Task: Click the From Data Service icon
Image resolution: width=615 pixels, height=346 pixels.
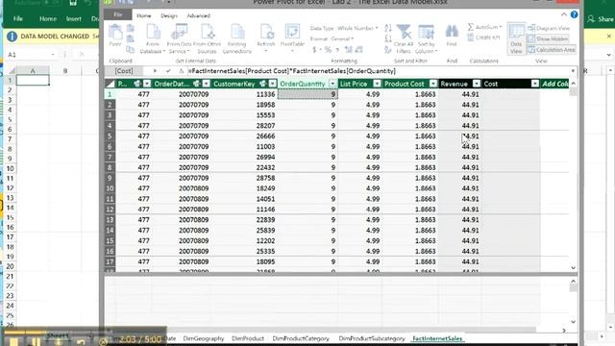Action: pyautogui.click(x=180, y=32)
